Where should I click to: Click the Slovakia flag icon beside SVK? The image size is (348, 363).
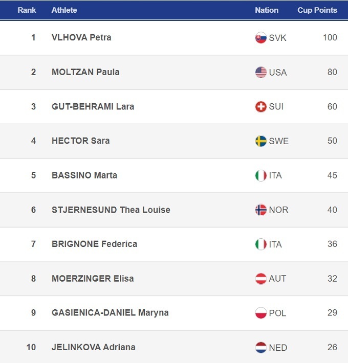click(261, 38)
